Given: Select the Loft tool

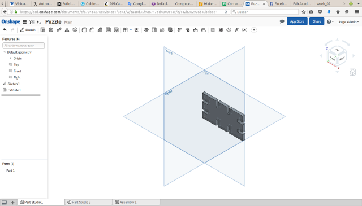Looking at the screenshot, I should coord(67,30).
